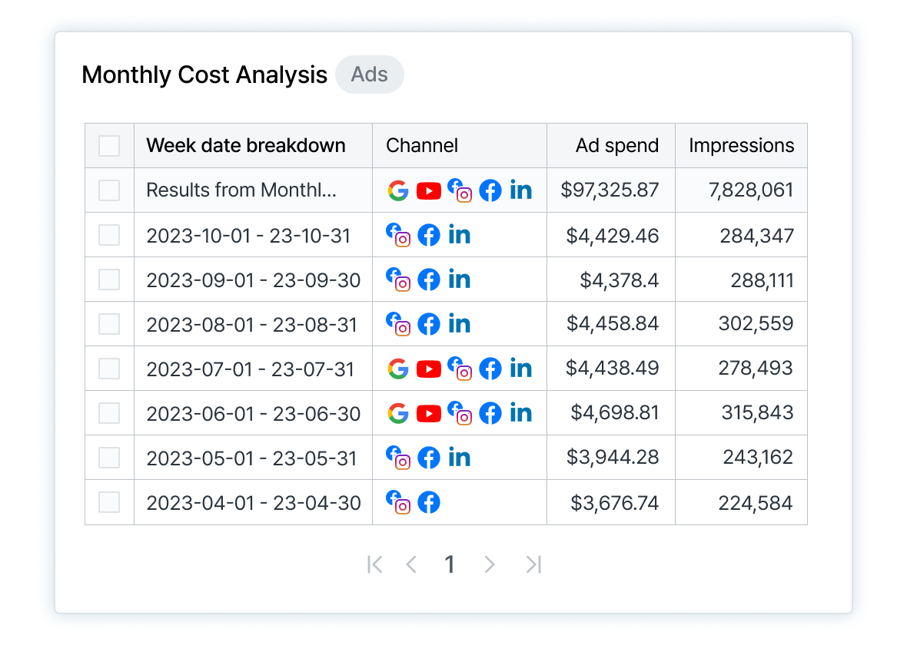Select the LinkedIn icon in the June row
907x645 pixels.
coord(521,413)
